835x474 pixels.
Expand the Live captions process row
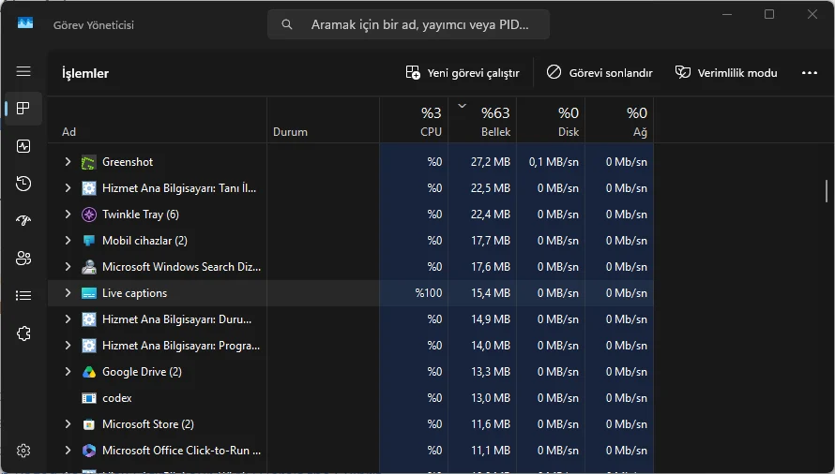(68, 292)
